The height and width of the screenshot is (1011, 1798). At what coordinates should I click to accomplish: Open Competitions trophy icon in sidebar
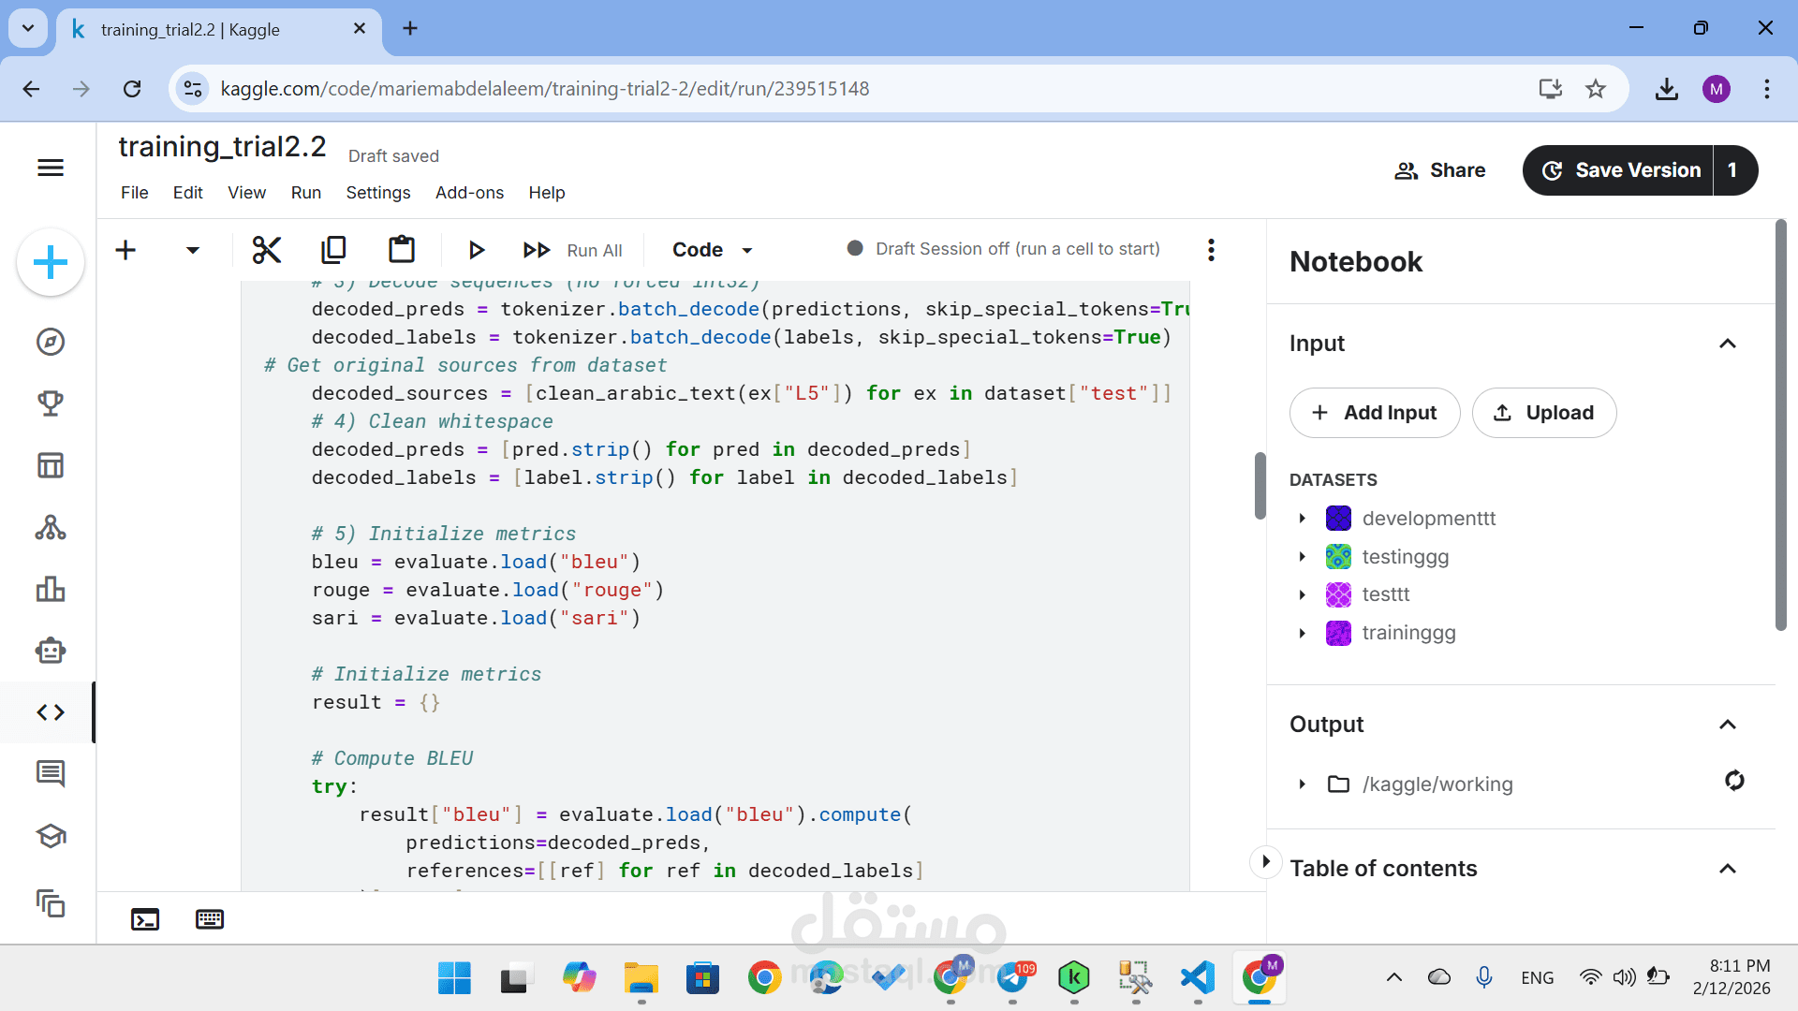click(x=51, y=403)
